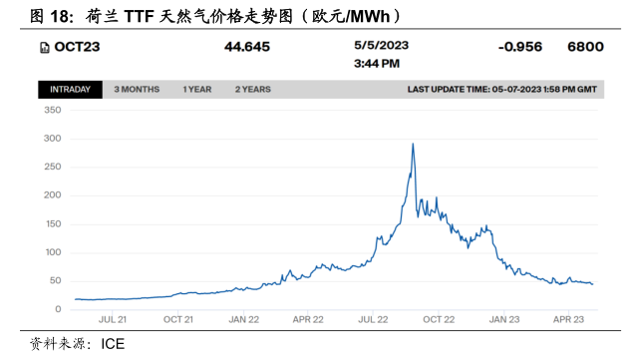This screenshot has height=359, width=629.
Task: Click the OCT23 contract label
Action: pos(77,47)
